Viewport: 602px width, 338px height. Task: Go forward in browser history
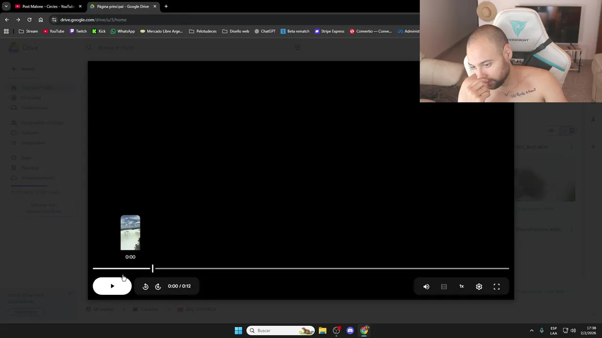coord(18,20)
